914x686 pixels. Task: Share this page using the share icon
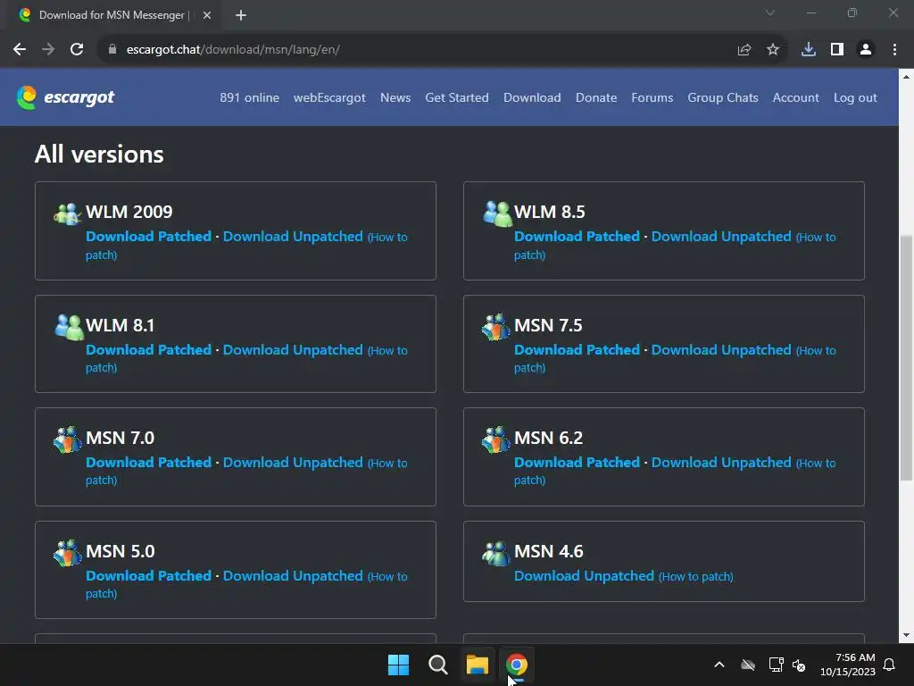click(744, 50)
